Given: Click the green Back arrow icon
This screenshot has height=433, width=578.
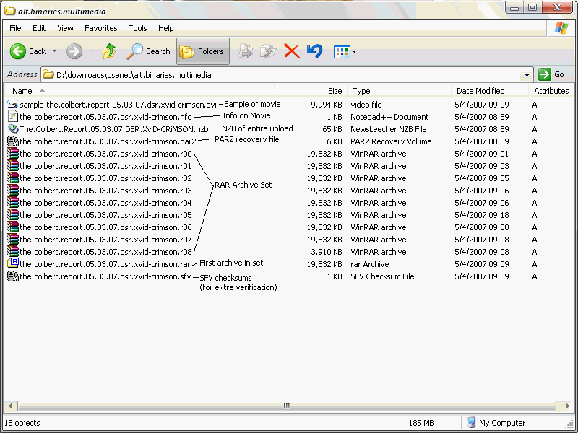Looking at the screenshot, I should [17, 51].
